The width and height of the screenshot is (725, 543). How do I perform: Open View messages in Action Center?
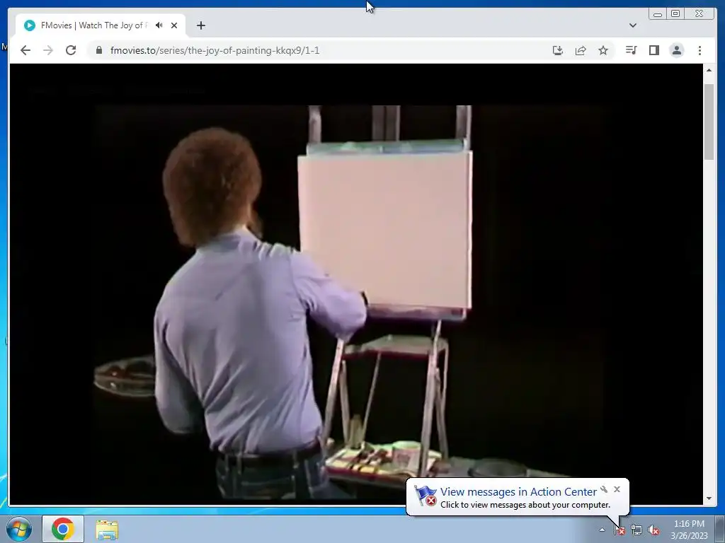[518, 492]
